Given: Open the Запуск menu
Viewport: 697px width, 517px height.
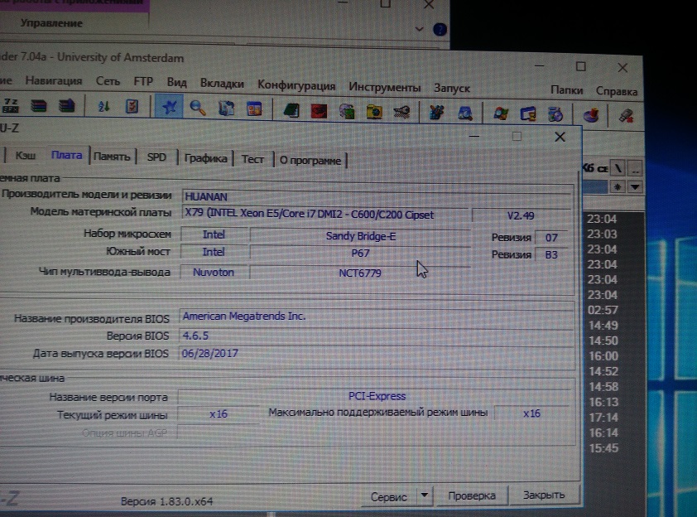Looking at the screenshot, I should pos(452,89).
